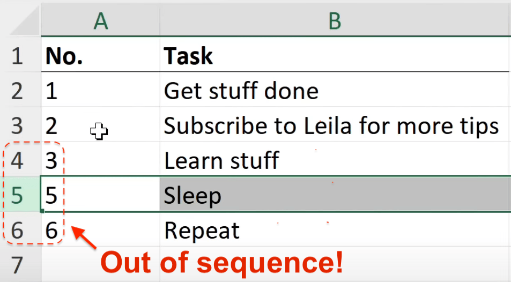511x282 pixels.
Task: Select row 2 header
Action: click(20, 90)
